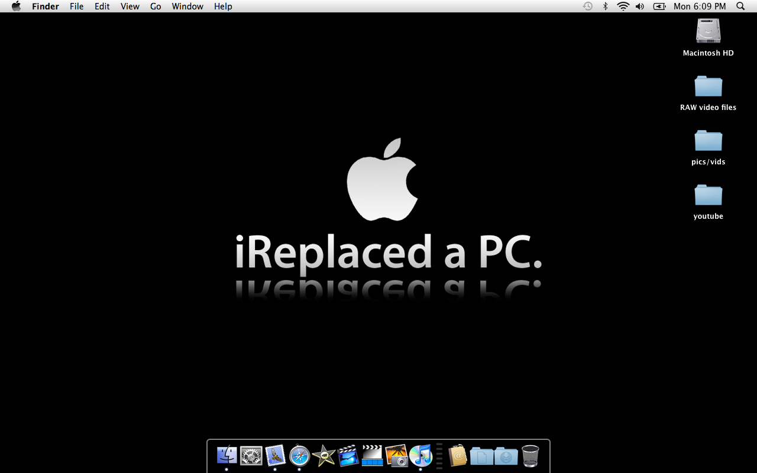The height and width of the screenshot is (473, 757).
Task: Open the Documents stack in the Dock
Action: pyautogui.click(x=481, y=456)
